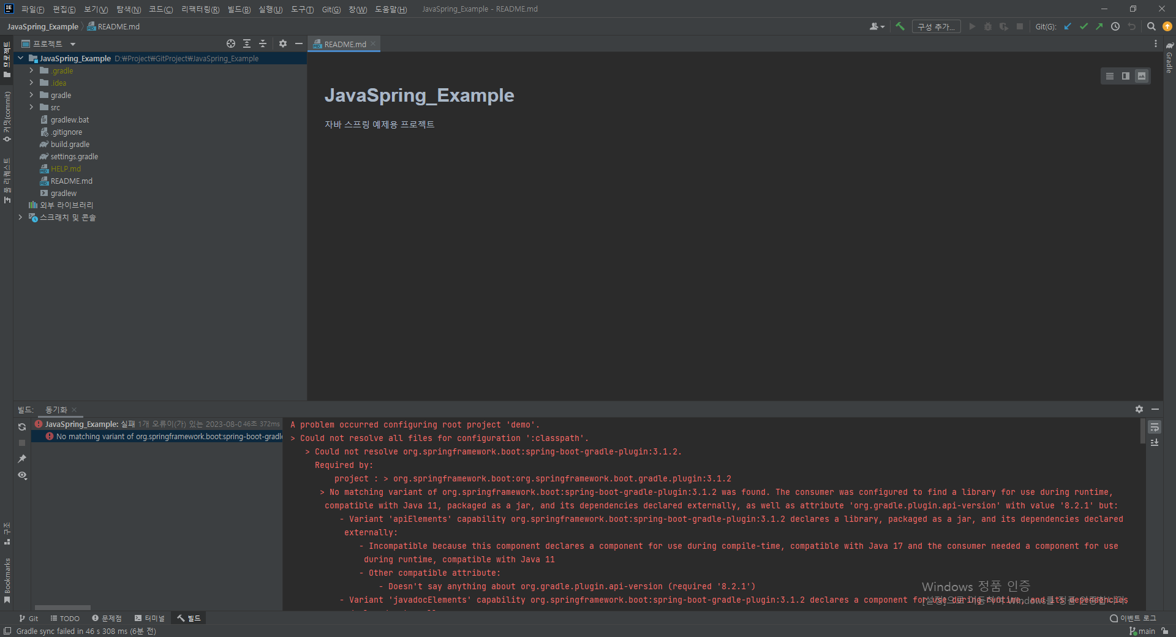
Task: Show editor and preview split mode
Action: pos(1125,76)
